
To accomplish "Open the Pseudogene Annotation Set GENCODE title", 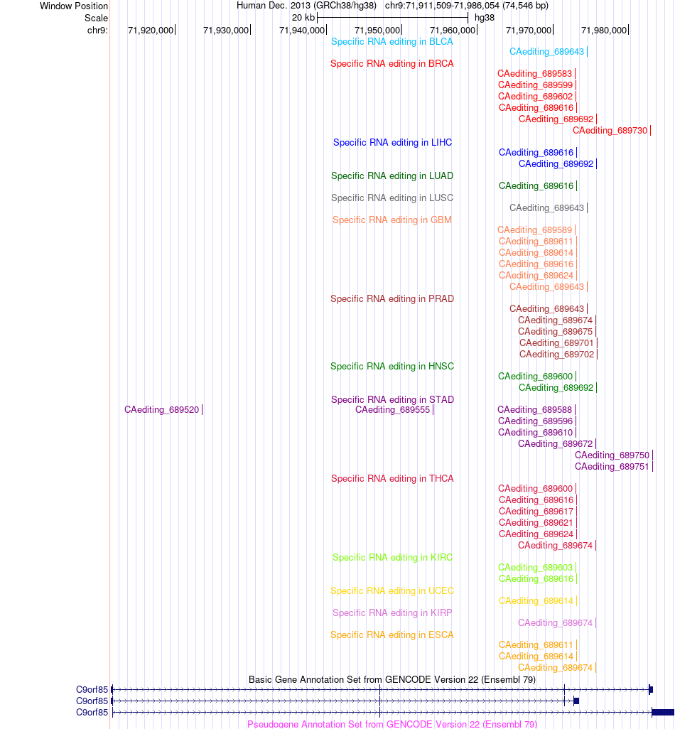I will coord(392,724).
